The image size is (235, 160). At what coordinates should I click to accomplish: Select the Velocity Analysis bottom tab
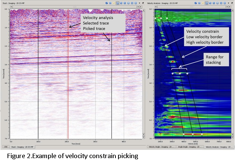click(219, 146)
